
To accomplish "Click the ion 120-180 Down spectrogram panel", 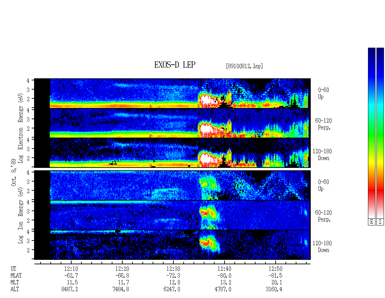I will coord(172,245).
